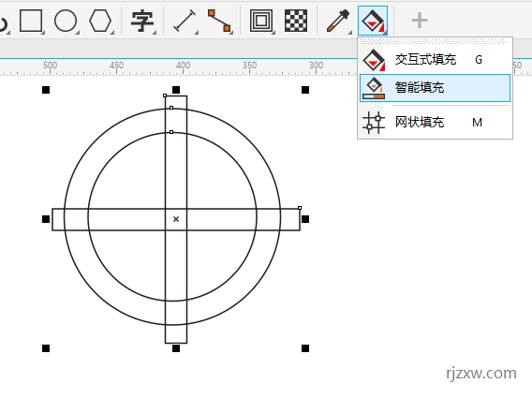Select the Color Eyedropper tool
The width and height of the screenshot is (532, 398).
tap(338, 21)
